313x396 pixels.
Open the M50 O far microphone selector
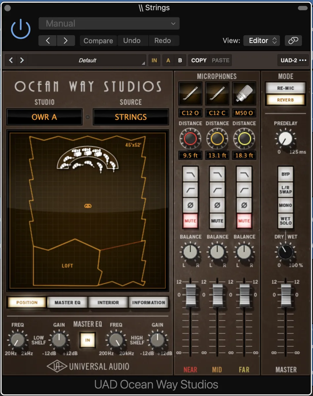coord(244,113)
